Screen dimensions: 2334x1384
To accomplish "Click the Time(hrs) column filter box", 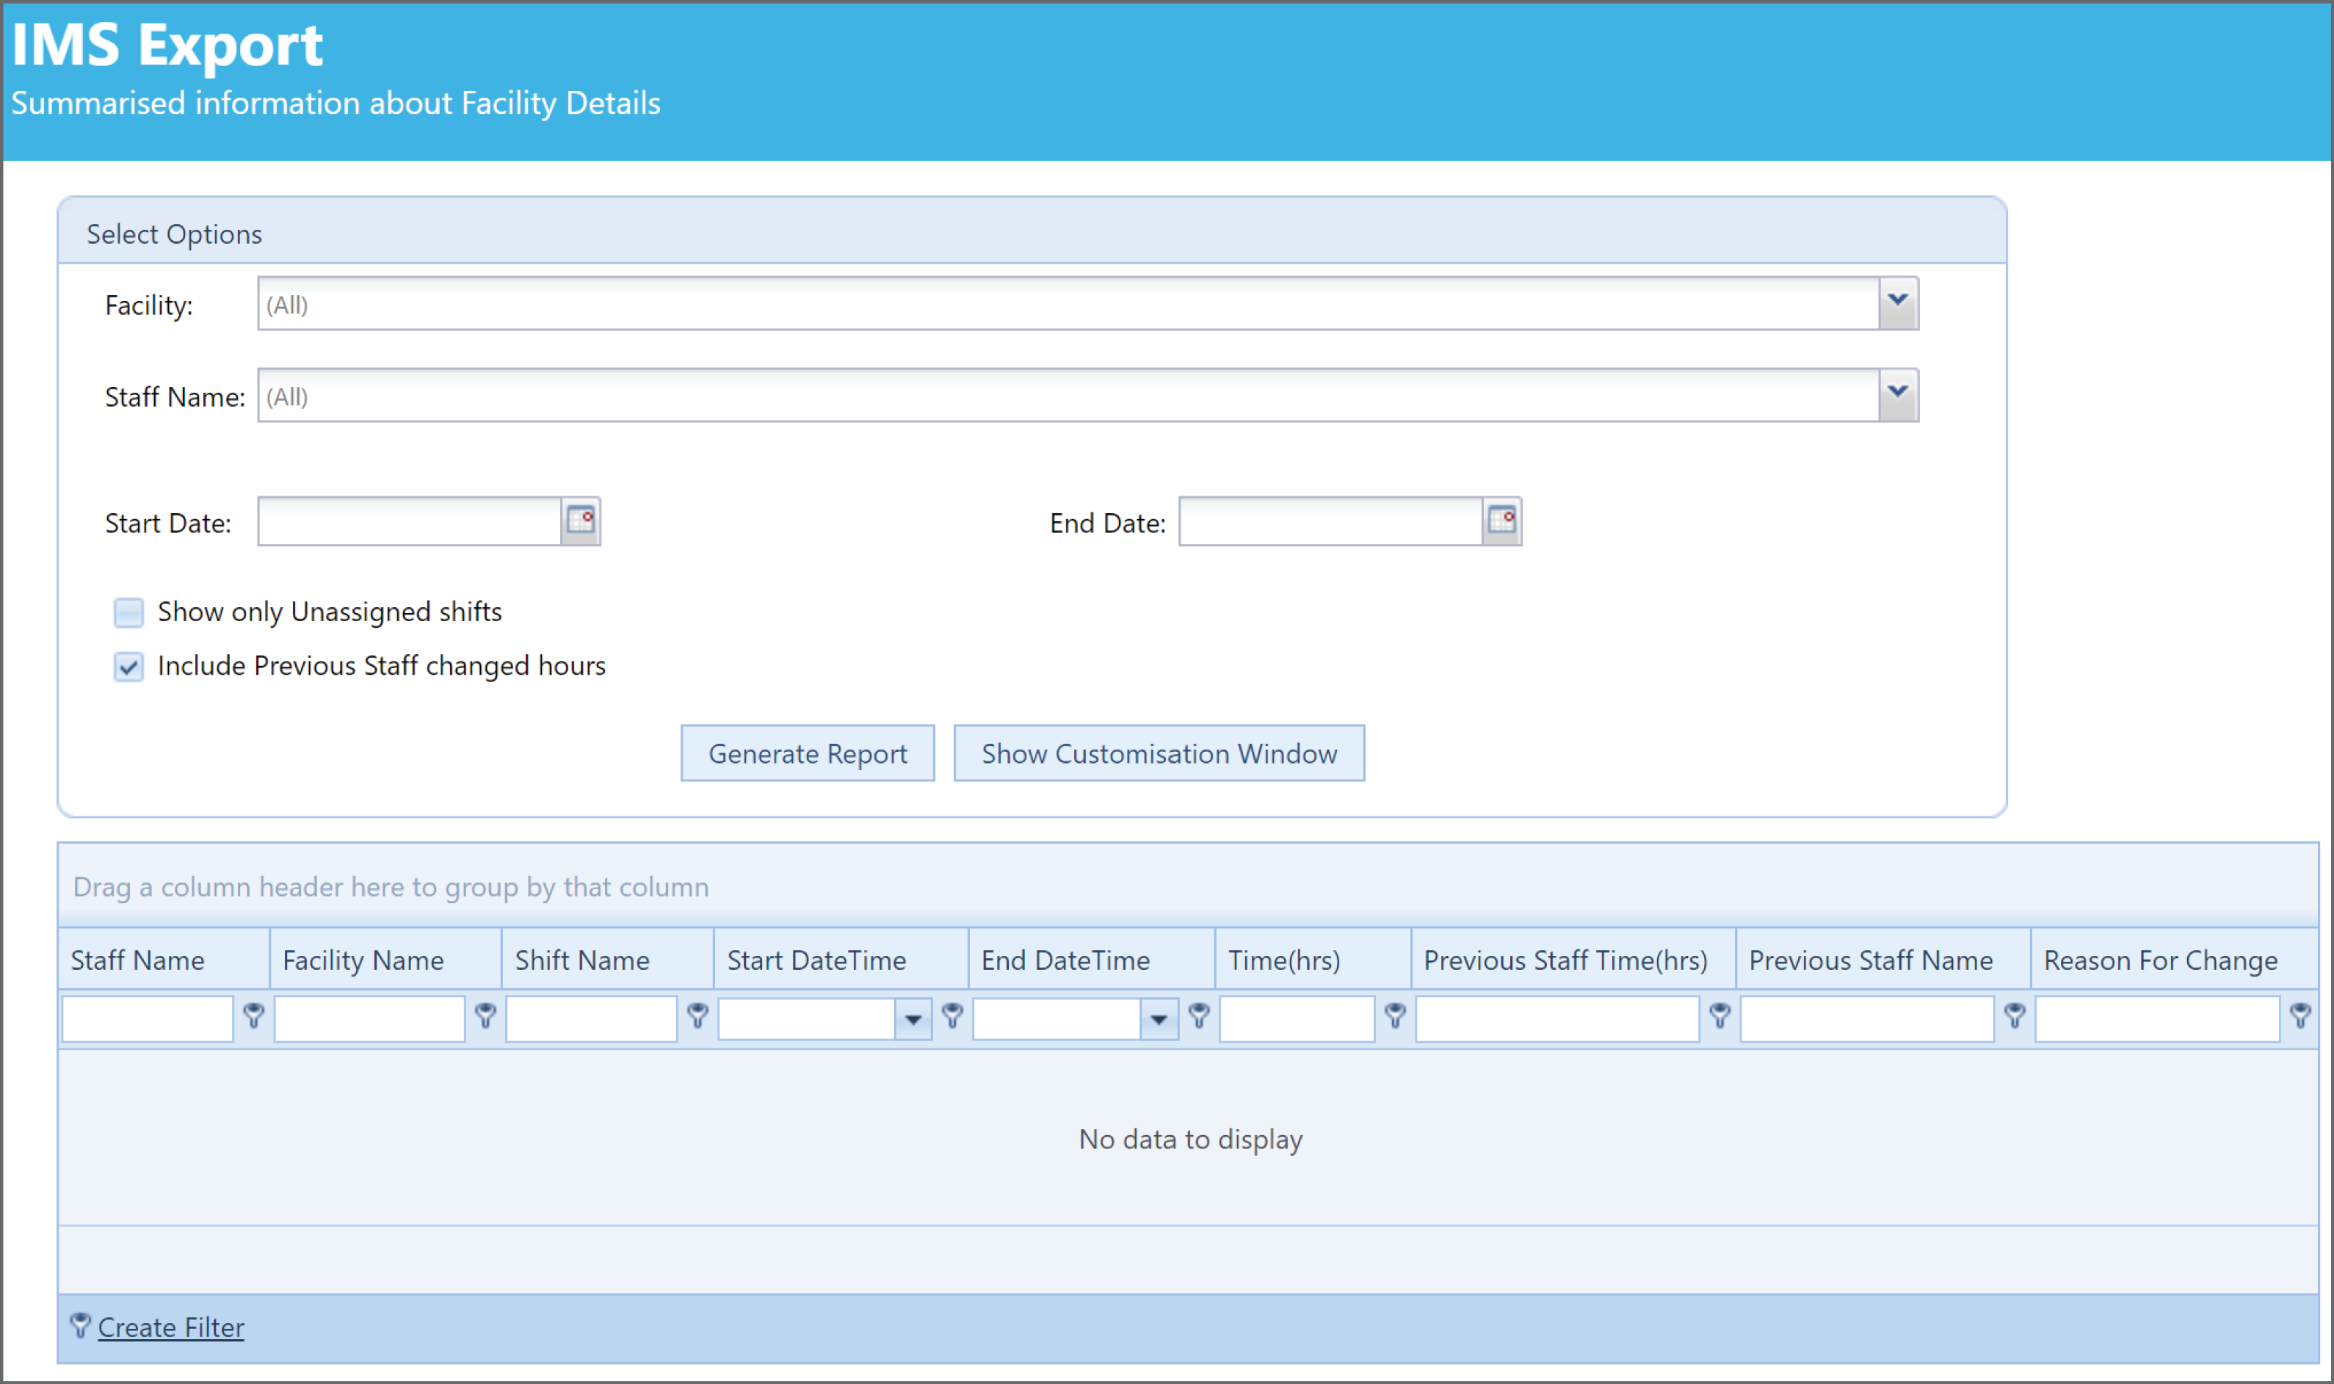I will pyautogui.click(x=1297, y=1019).
